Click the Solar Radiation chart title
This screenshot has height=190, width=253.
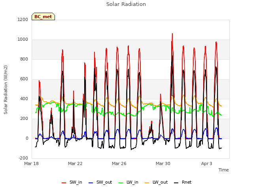126,4
